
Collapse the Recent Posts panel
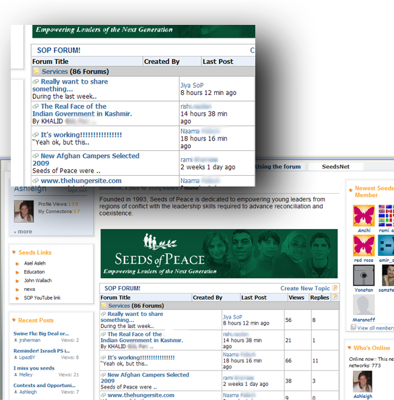point(13,320)
